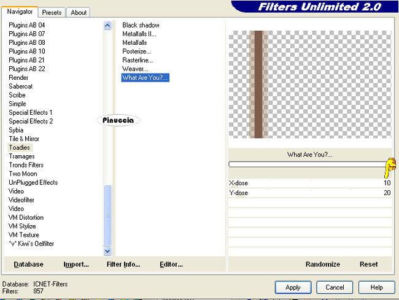Choose the Metalfalls II... filter
The width and height of the screenshot is (399, 300).
[139, 34]
